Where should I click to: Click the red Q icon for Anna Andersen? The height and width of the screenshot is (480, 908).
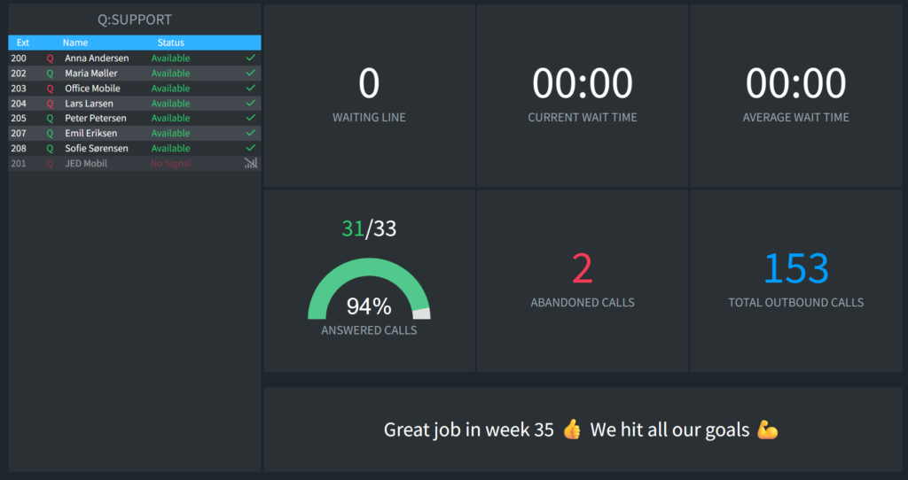click(50, 58)
